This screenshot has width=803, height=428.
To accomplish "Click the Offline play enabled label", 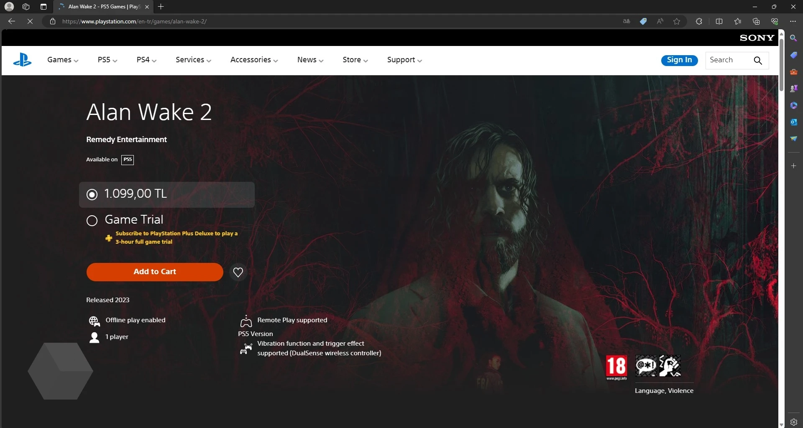I will coord(136,320).
